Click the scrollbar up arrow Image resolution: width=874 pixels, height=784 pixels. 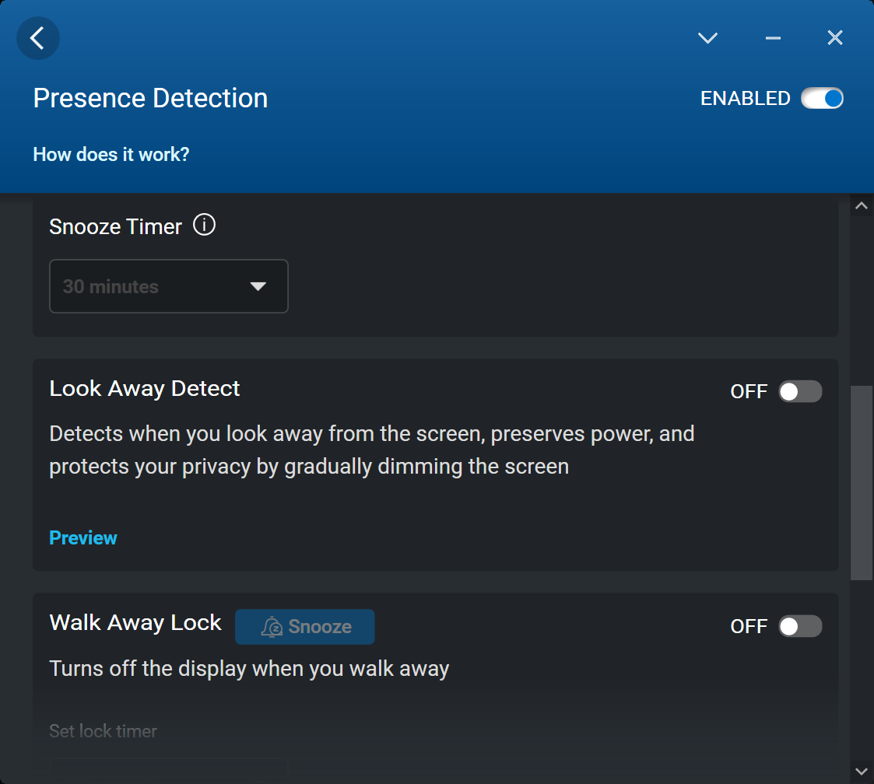click(862, 206)
